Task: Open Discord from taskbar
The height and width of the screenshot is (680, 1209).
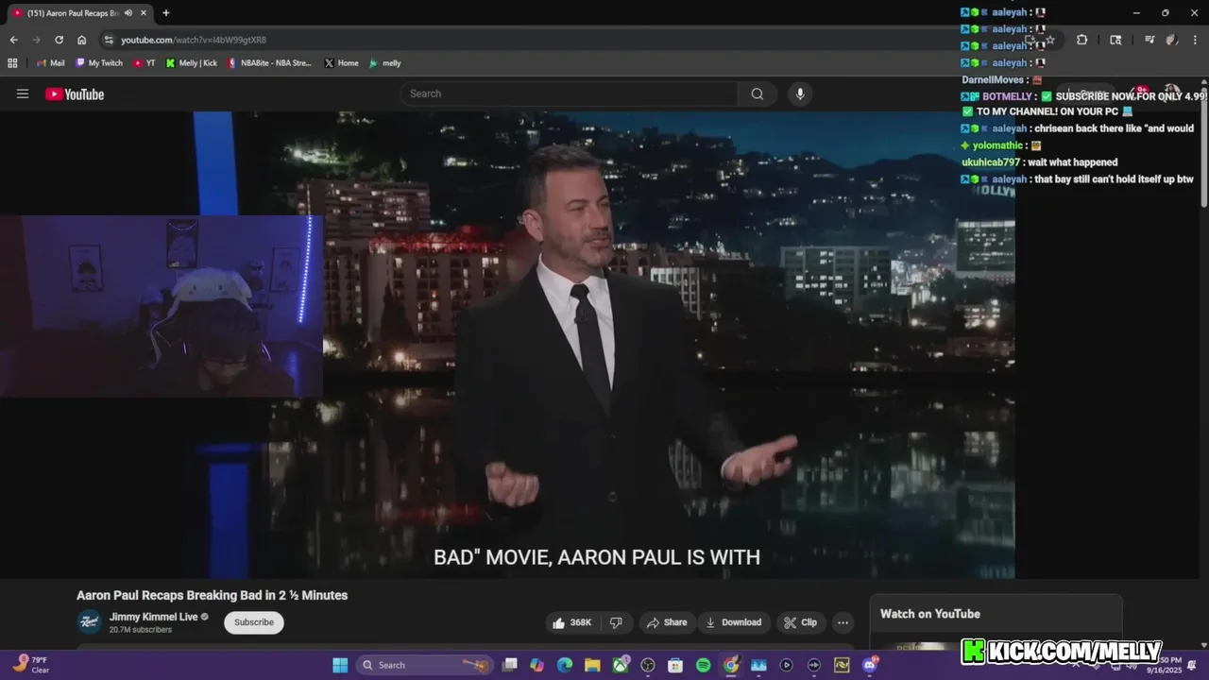Action: click(x=869, y=665)
